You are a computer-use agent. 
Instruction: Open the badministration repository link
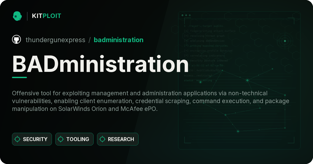click(x=118, y=40)
